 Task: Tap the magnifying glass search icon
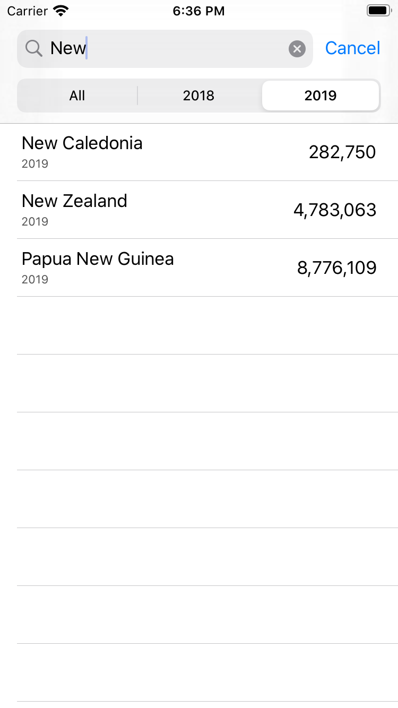point(34,49)
